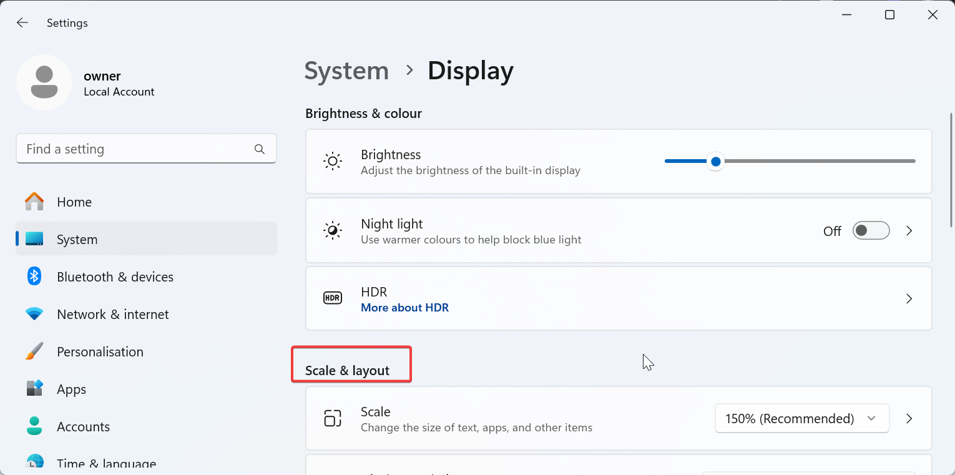Click the Brightness slider handle
This screenshot has height=475, width=955.
(x=716, y=162)
